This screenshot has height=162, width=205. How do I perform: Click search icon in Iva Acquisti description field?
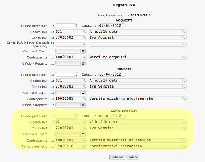pyautogui.click(x=184, y=38)
